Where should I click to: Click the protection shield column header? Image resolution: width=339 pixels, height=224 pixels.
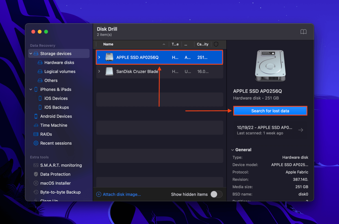(216, 44)
